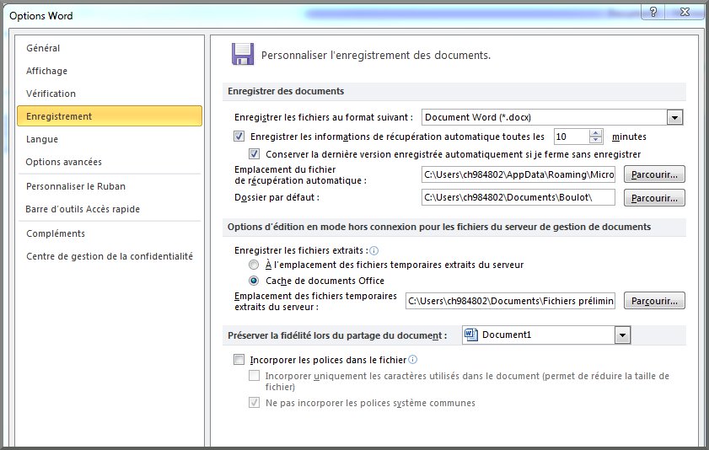The height and width of the screenshot is (450, 709).
Task: Increase the auto-recovery minutes with up arrow
Action: 597,132
